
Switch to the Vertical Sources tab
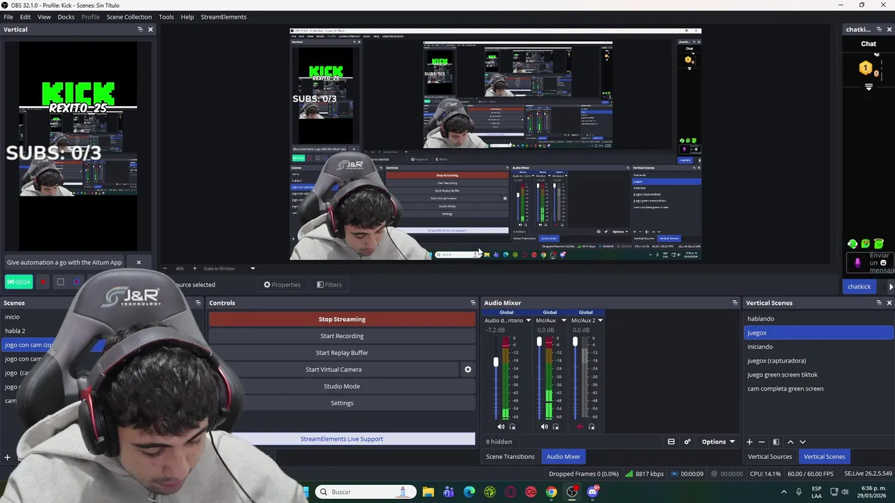click(x=770, y=457)
